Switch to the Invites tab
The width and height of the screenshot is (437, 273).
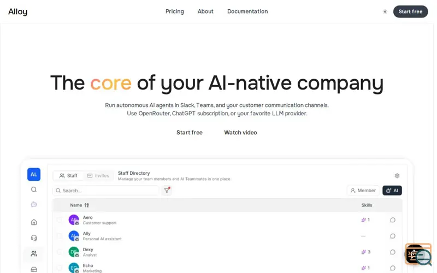[x=98, y=176]
